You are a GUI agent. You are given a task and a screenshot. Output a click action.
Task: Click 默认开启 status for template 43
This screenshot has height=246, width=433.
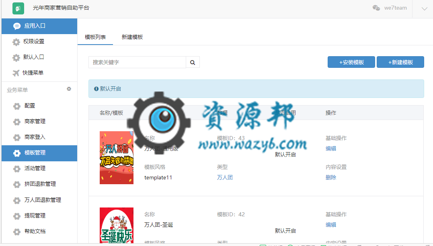pos(285,155)
